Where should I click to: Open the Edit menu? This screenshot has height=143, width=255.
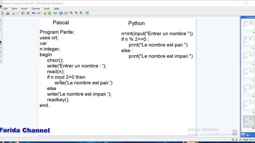coord(6,8)
